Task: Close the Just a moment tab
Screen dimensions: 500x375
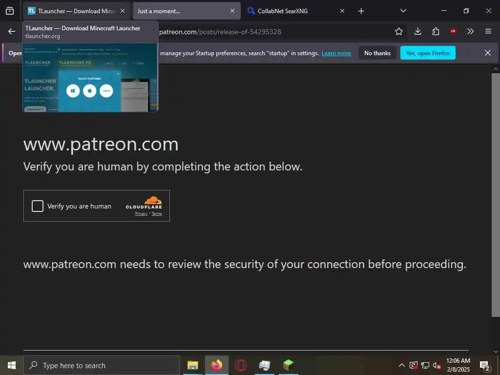Action: 232,11
